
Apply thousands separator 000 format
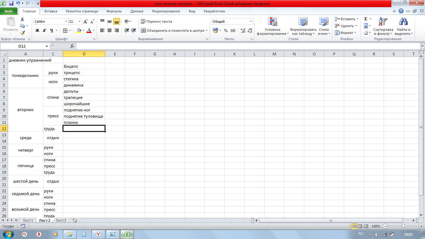233,30
